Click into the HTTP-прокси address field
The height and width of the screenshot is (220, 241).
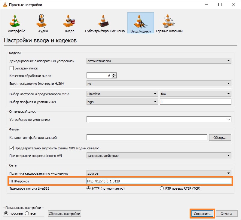click(x=159, y=181)
